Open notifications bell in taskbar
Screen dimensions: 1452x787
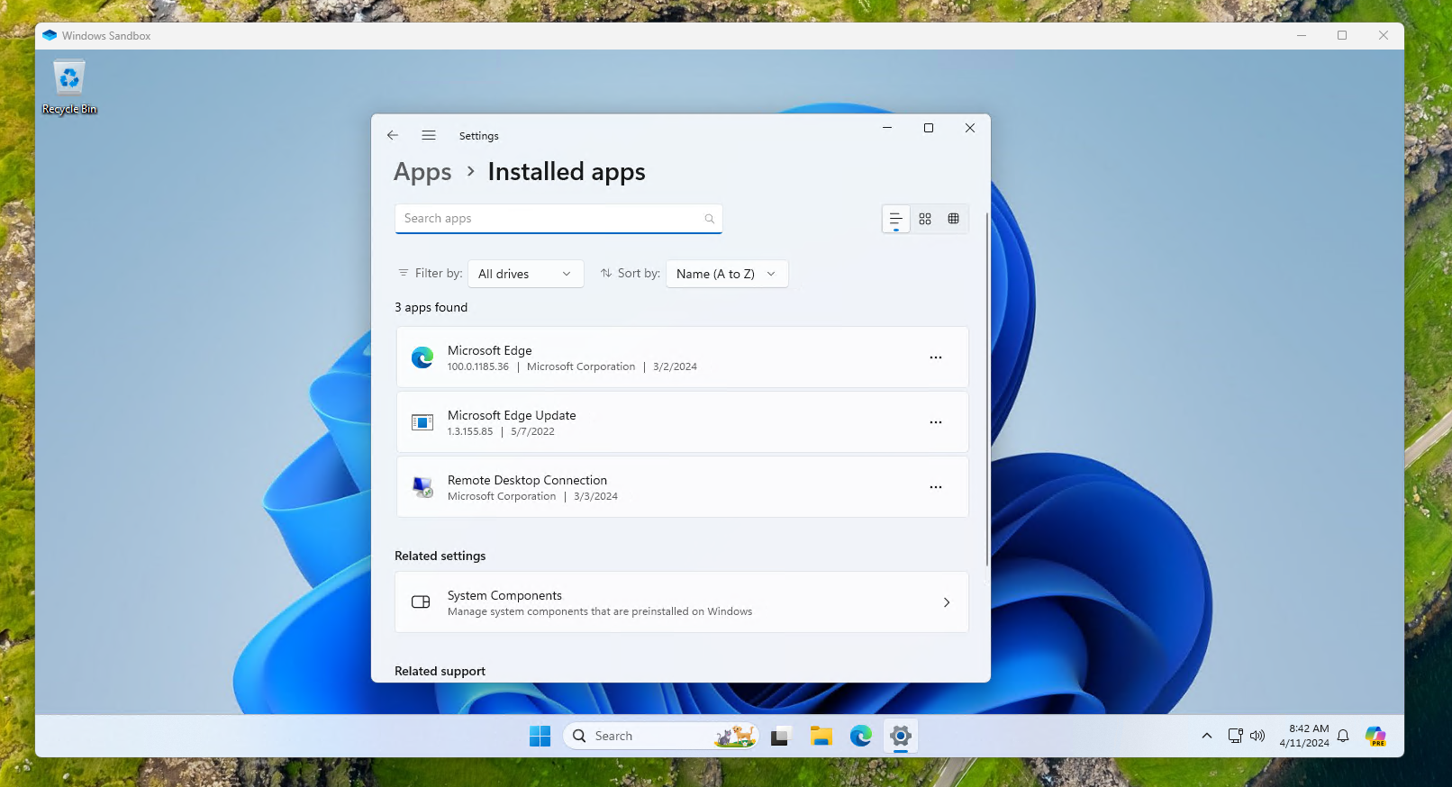(1343, 736)
